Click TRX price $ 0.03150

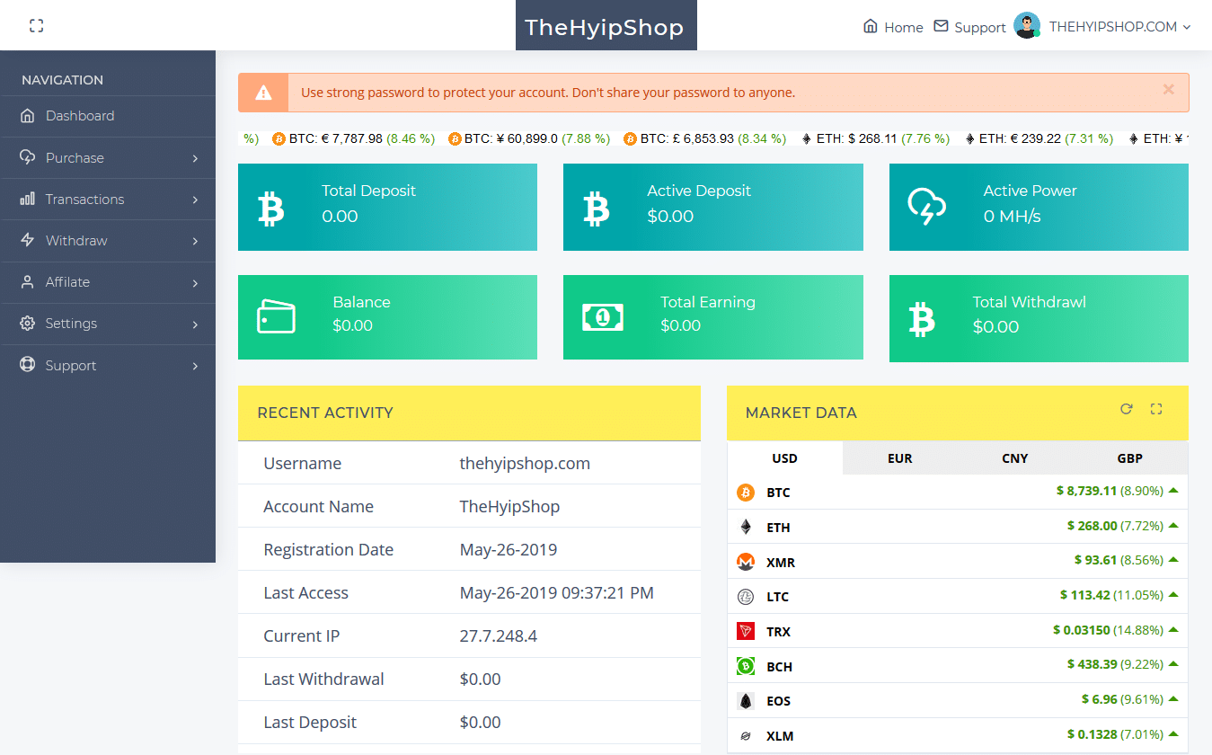click(x=1082, y=630)
